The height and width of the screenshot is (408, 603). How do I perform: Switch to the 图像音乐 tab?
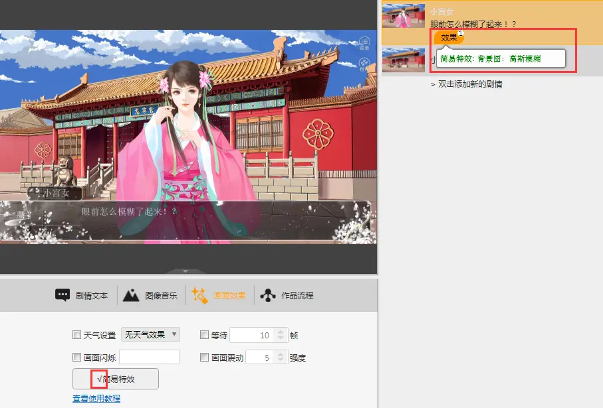pyautogui.click(x=151, y=295)
